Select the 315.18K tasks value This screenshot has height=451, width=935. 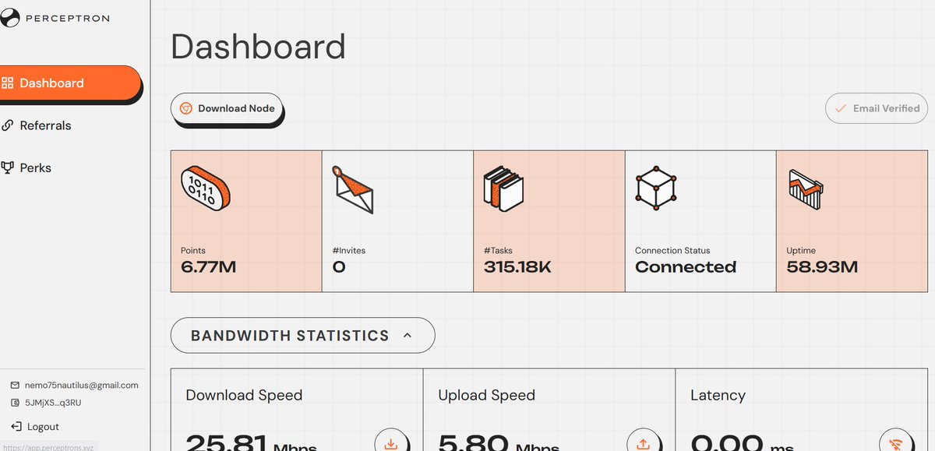517,267
